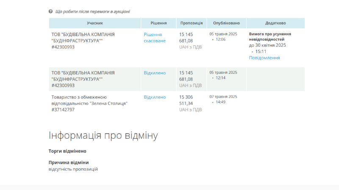This screenshot has height=190, width=339.
Task: Click the 'Причина відміни' label
Action: [69, 162]
